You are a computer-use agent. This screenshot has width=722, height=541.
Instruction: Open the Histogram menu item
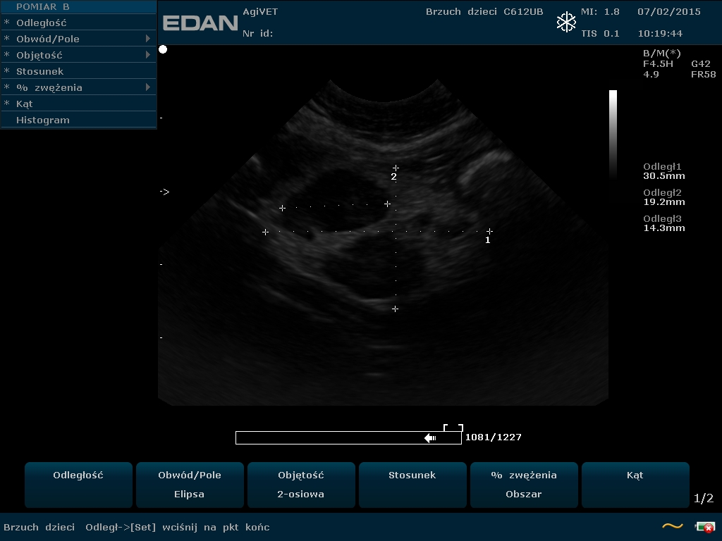pyautogui.click(x=79, y=120)
